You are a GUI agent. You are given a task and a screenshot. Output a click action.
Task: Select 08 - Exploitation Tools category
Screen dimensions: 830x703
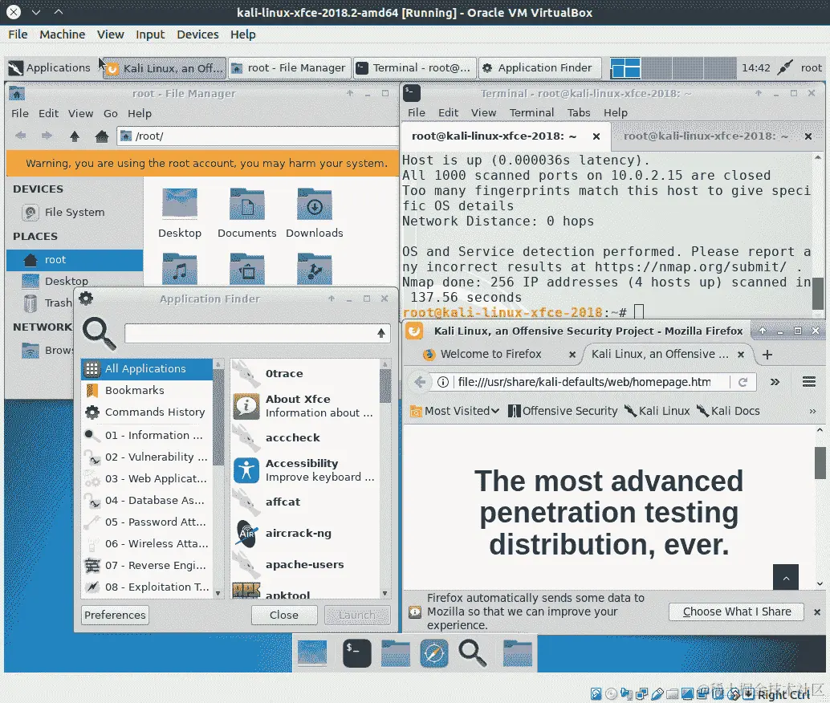147,587
